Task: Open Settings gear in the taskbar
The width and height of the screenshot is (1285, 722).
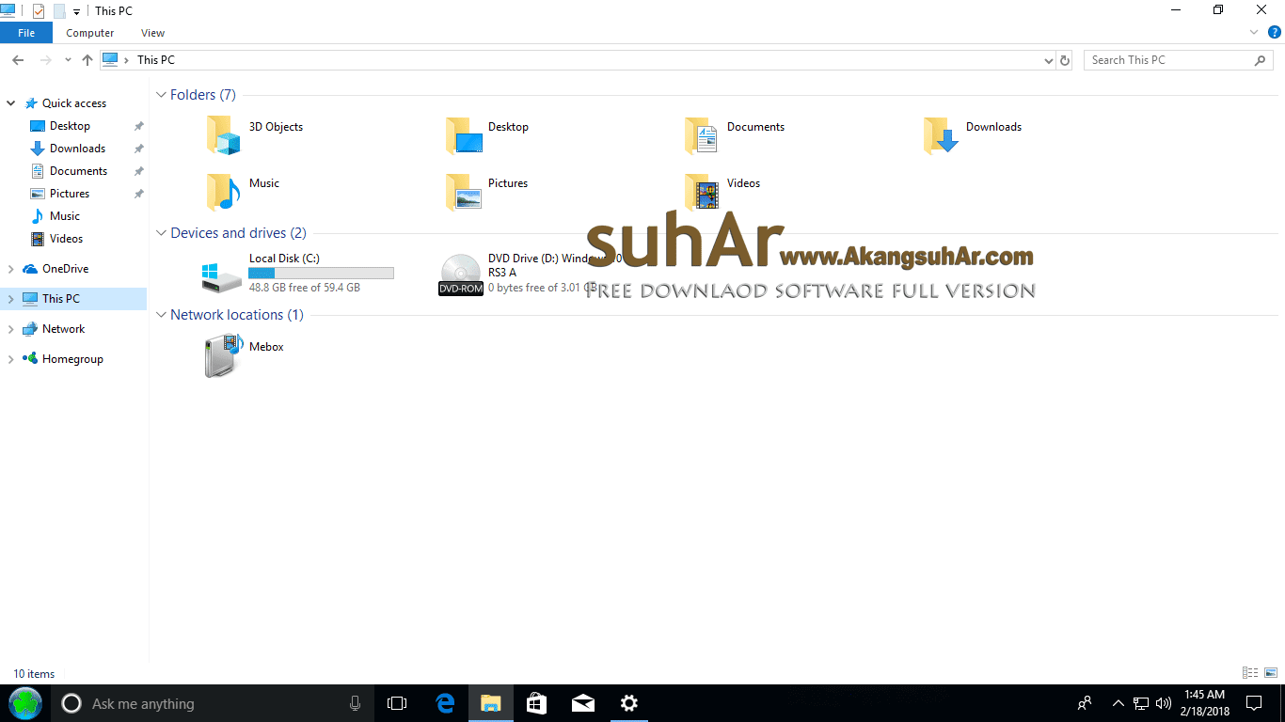Action: pos(628,703)
